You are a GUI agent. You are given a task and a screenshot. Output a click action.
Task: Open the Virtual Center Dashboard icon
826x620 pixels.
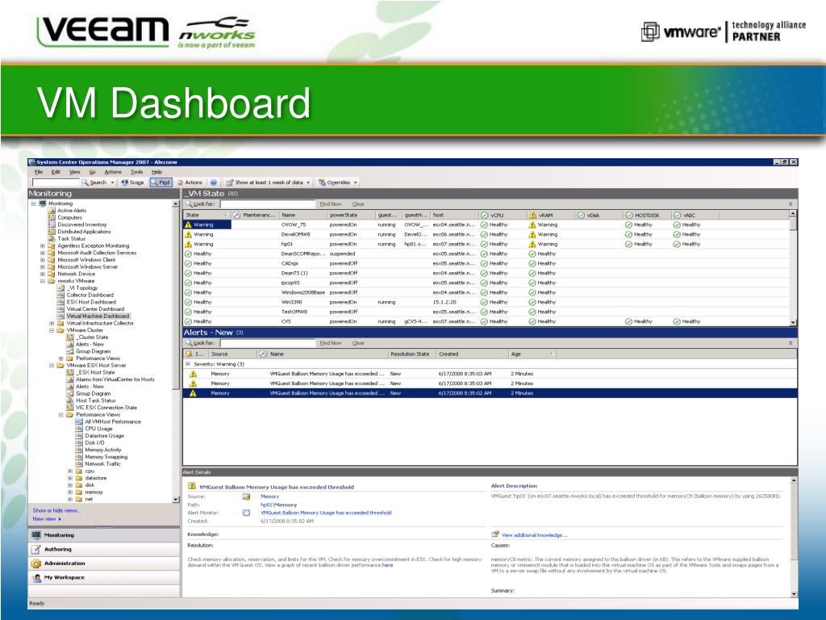point(60,309)
